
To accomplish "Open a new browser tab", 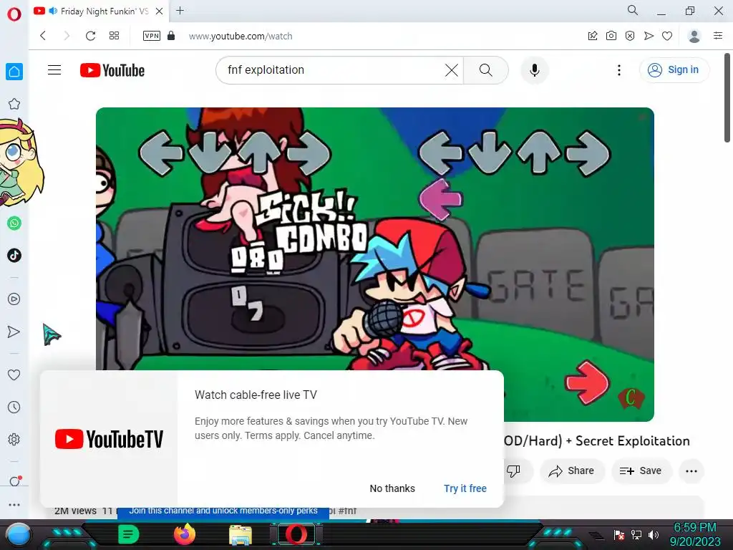I will tap(180, 10).
